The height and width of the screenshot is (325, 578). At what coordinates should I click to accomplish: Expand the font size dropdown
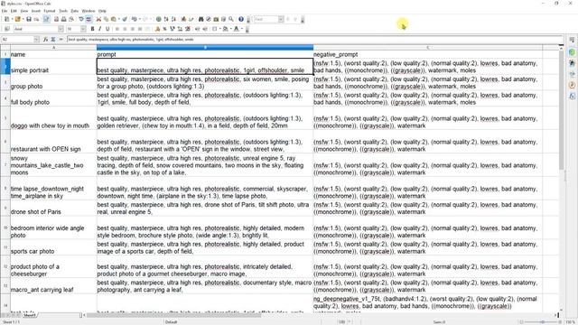[83, 29]
